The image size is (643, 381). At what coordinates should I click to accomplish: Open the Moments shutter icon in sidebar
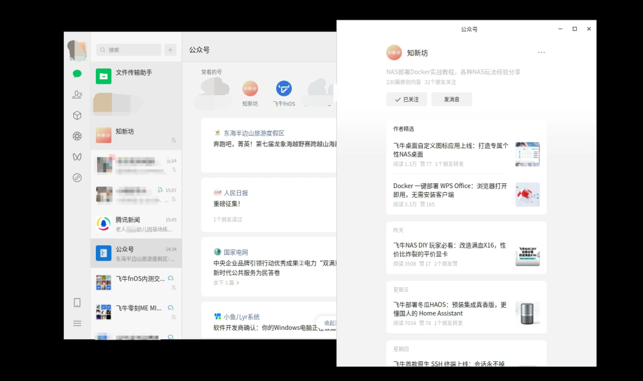tap(77, 136)
